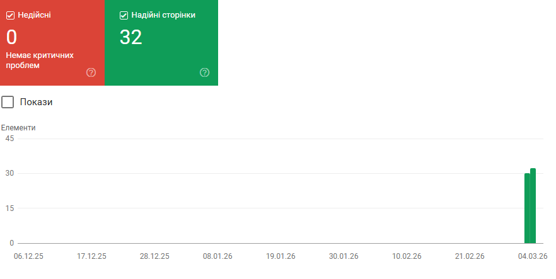Image resolution: width=556 pixels, height=279 pixels.
Task: Click the 17.12.25 date label
Action: 91,256
